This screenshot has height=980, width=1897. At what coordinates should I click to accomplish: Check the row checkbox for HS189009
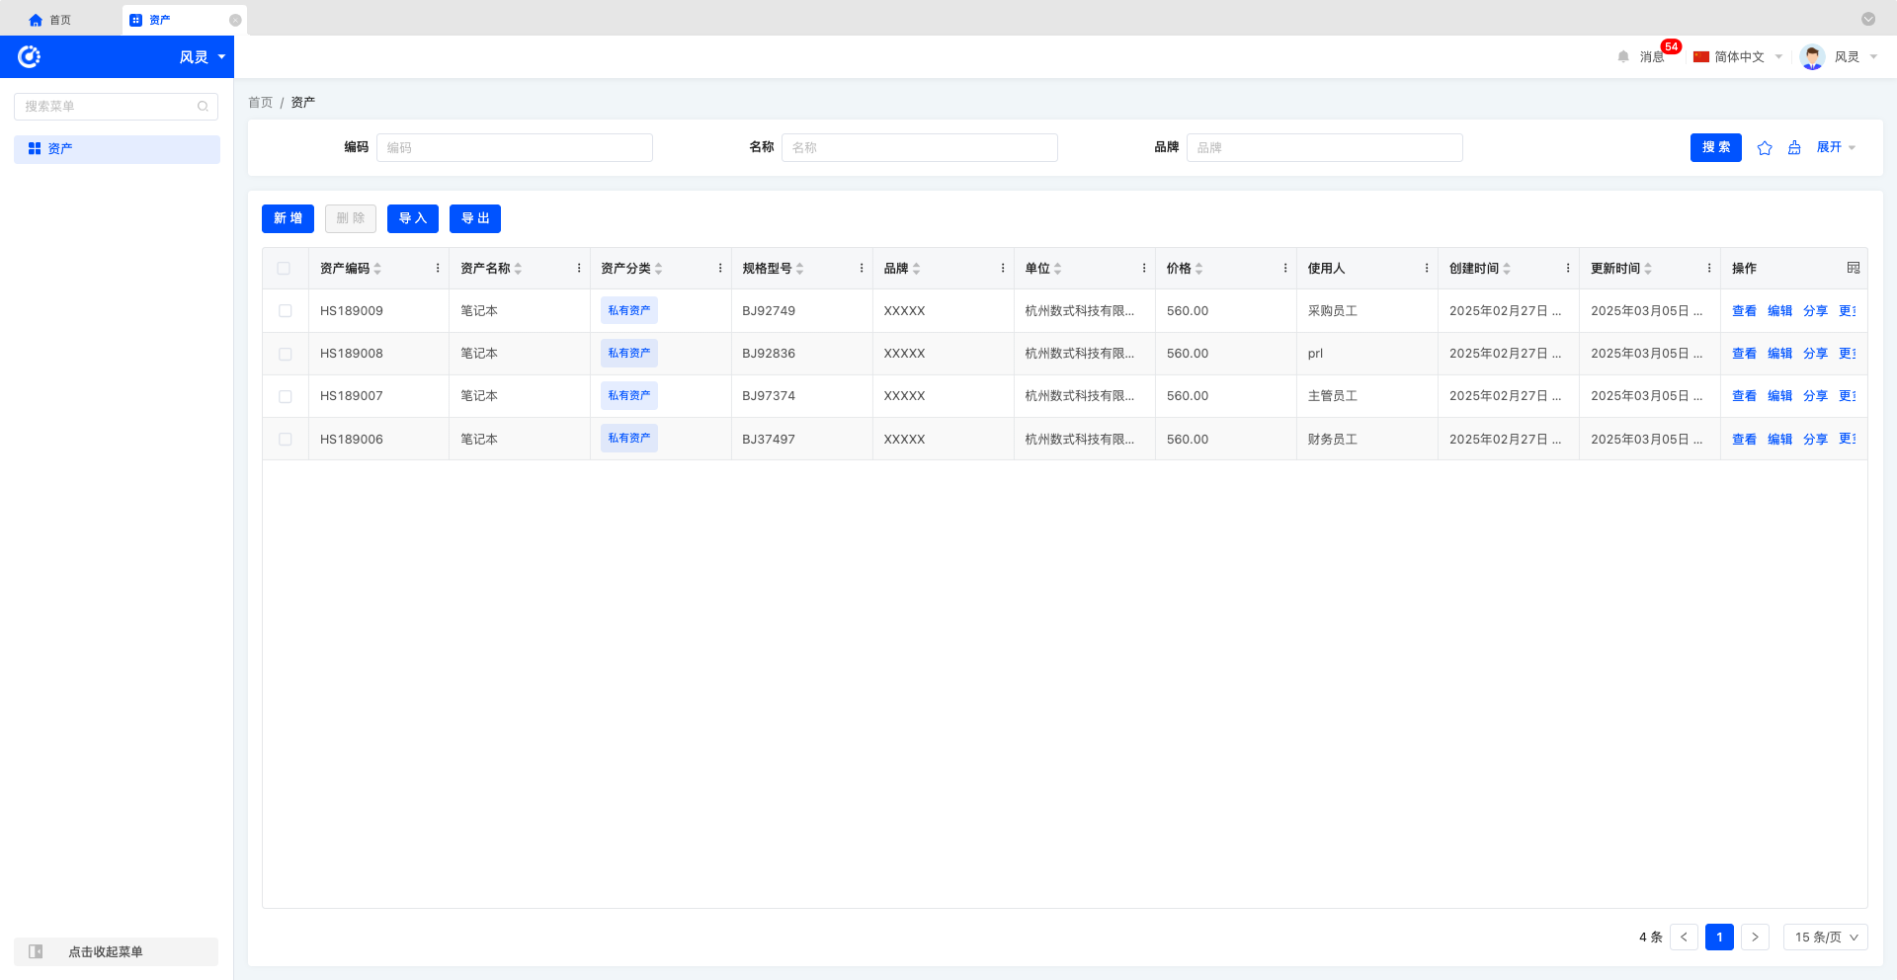[x=285, y=311]
